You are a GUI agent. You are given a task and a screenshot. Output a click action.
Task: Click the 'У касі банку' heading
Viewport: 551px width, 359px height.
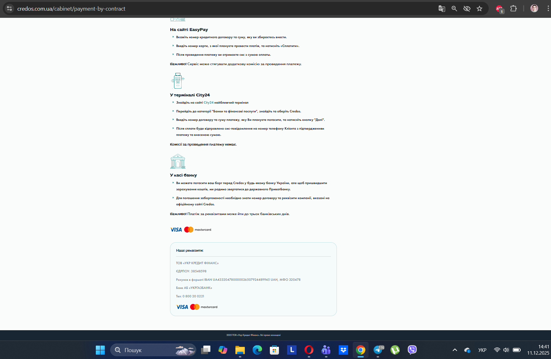point(183,175)
